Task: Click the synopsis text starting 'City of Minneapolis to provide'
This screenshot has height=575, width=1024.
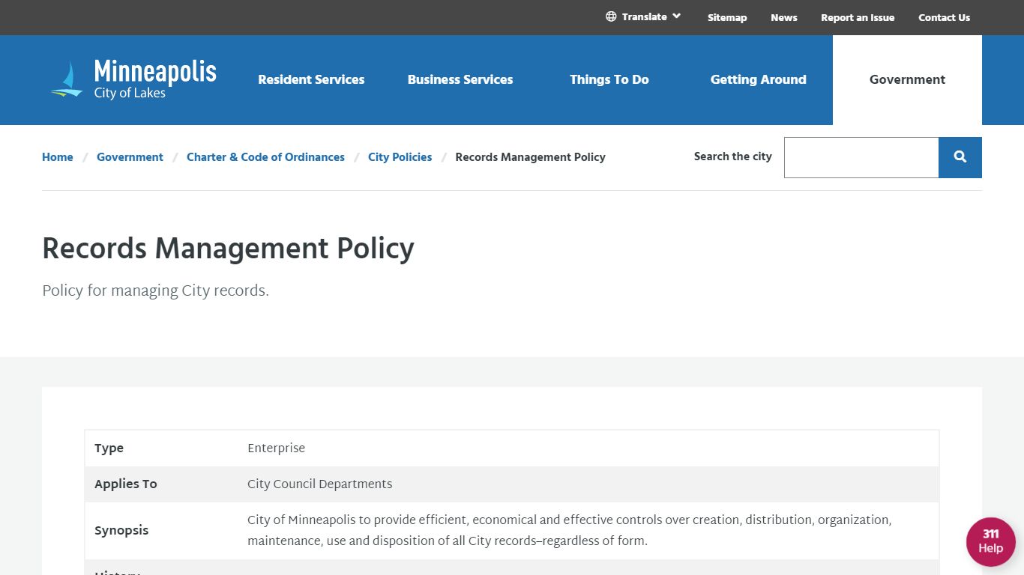Action: (x=569, y=530)
